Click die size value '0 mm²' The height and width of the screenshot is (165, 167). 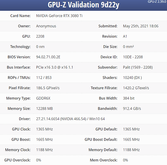click(128, 47)
